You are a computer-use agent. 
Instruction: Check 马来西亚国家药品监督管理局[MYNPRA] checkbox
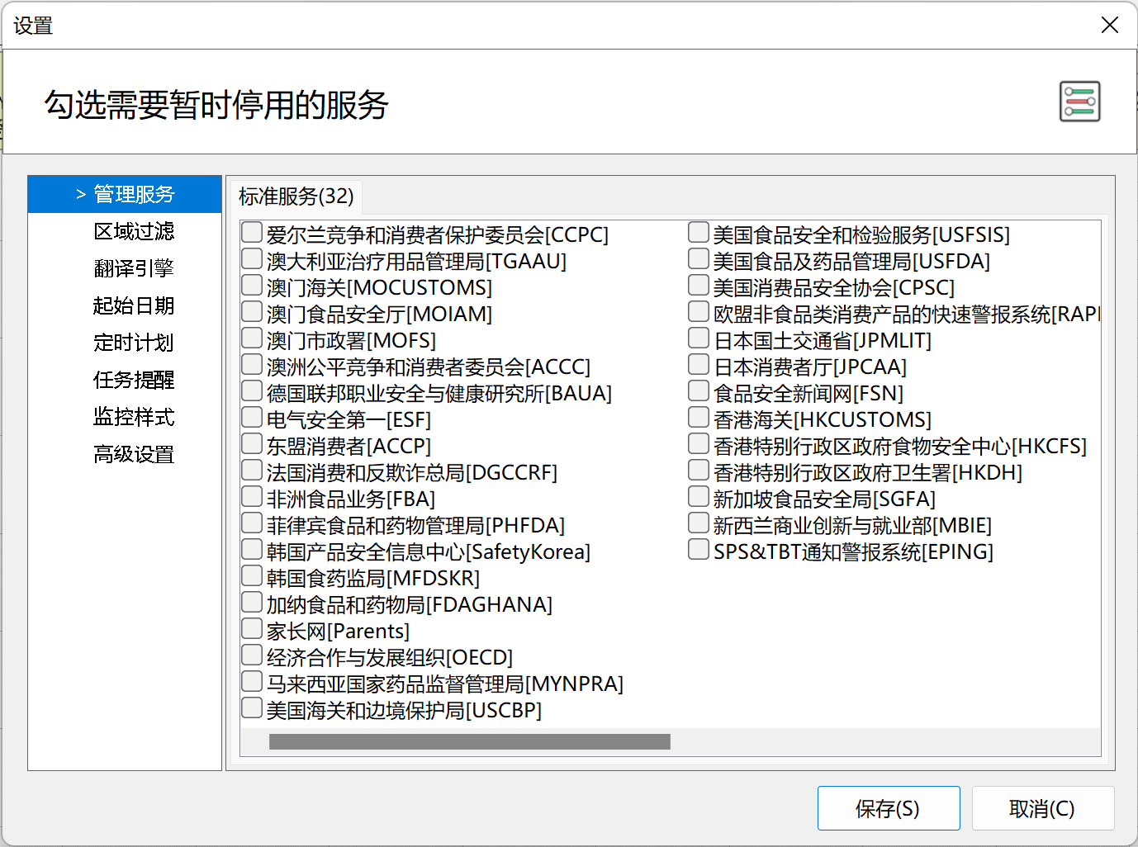252,682
